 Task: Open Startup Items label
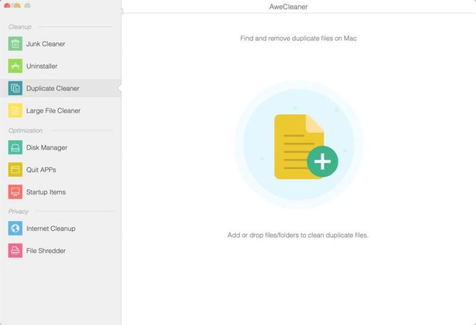pos(46,192)
